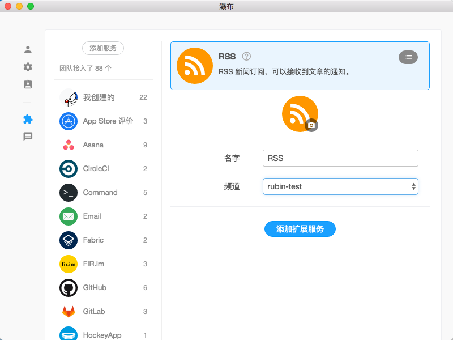Select the GitLab service label

pos(94,311)
